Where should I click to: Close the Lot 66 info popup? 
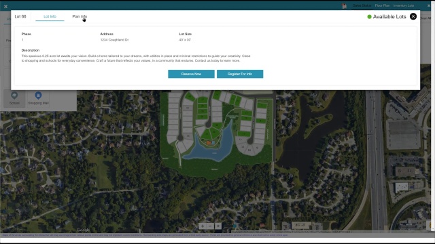coord(413,16)
